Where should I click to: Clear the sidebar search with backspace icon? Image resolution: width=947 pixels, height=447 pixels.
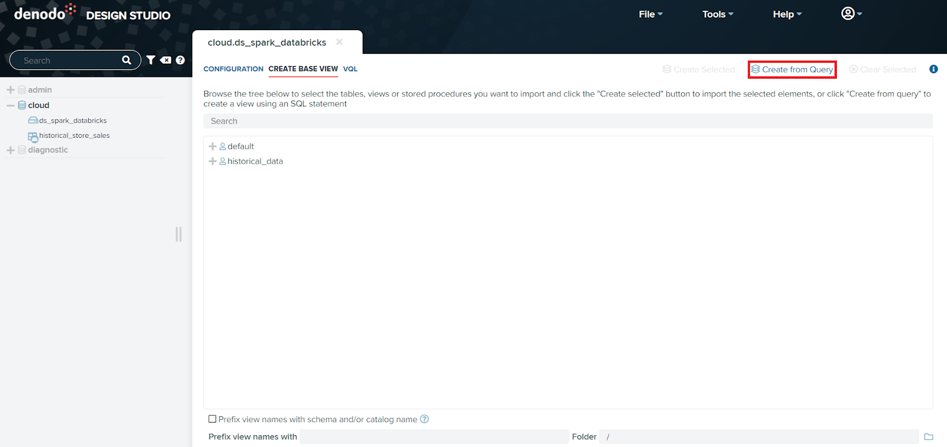(x=166, y=60)
